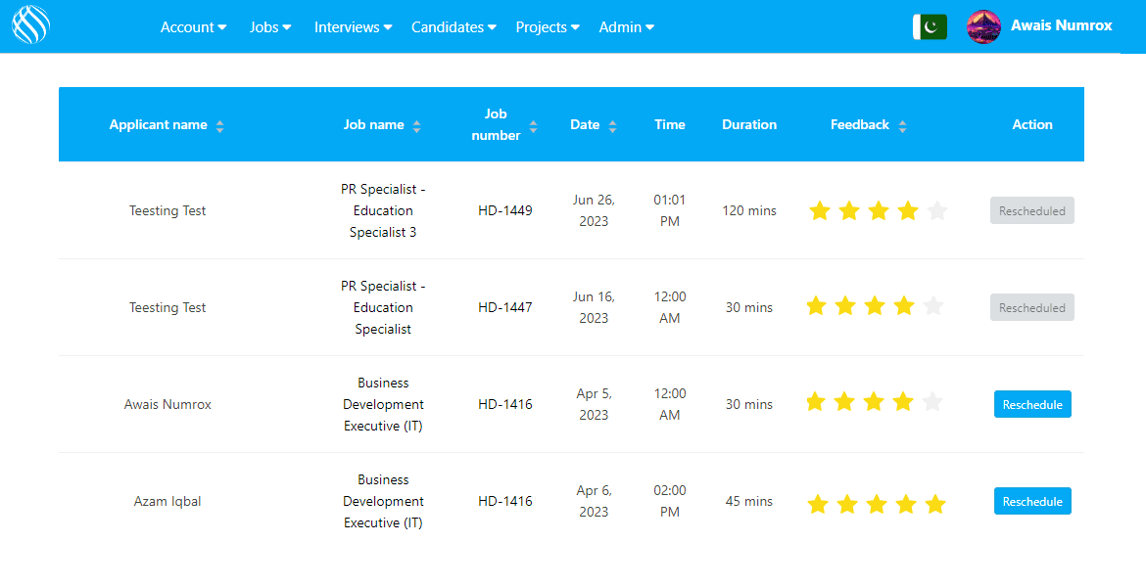
Task: Expand the Admin dropdown menu
Action: (626, 26)
